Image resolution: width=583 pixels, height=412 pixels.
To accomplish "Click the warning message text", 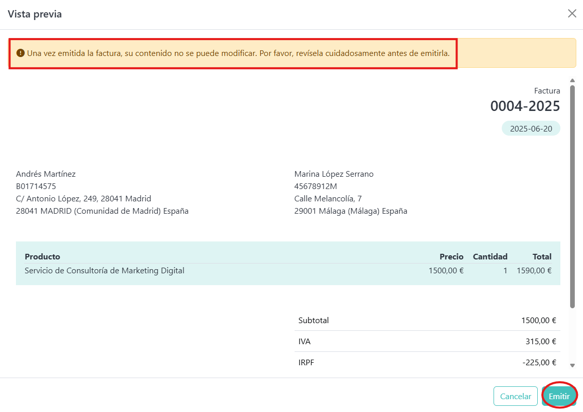I will [x=238, y=53].
